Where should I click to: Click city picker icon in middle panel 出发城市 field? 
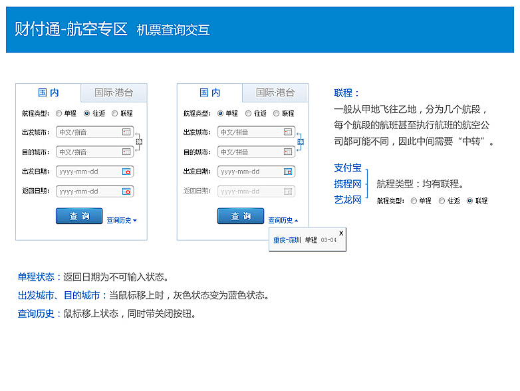(x=288, y=132)
